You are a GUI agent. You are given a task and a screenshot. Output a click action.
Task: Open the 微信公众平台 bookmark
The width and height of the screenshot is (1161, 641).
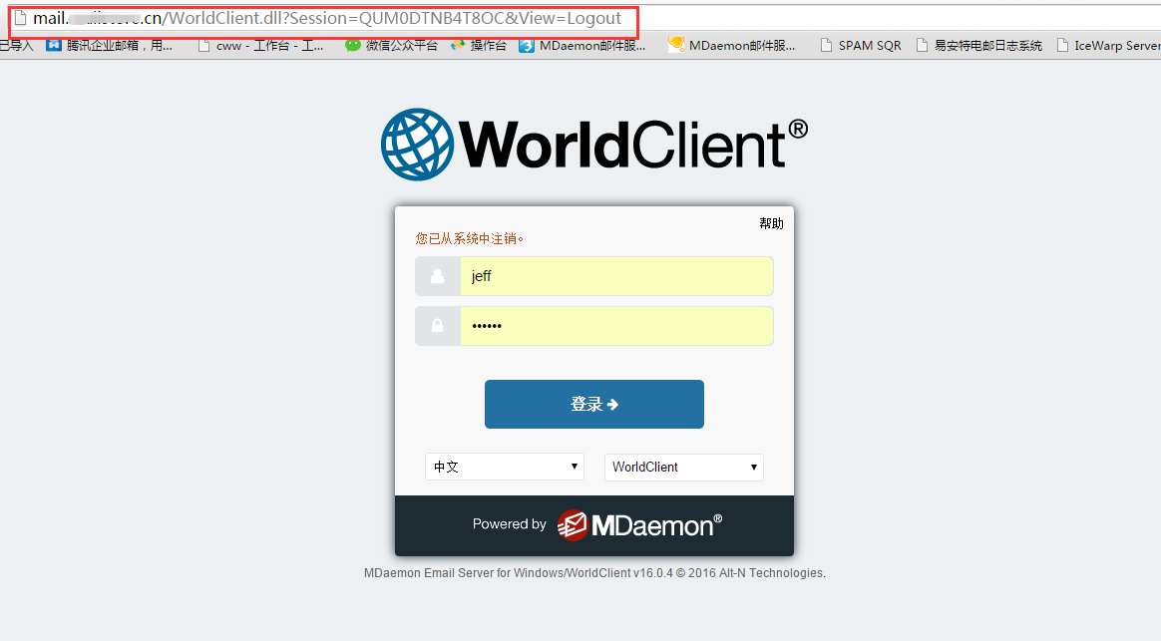tap(391, 45)
